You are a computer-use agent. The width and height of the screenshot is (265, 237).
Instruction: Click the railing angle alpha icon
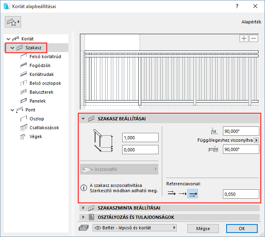point(213,149)
